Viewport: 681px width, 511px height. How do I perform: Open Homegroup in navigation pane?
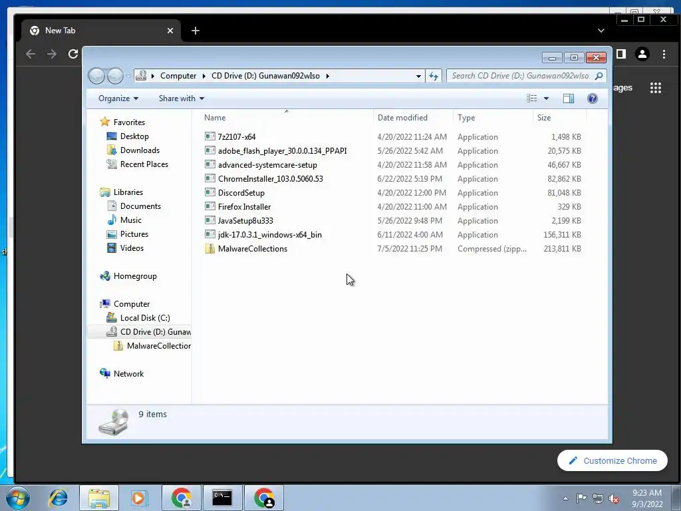pyautogui.click(x=135, y=276)
